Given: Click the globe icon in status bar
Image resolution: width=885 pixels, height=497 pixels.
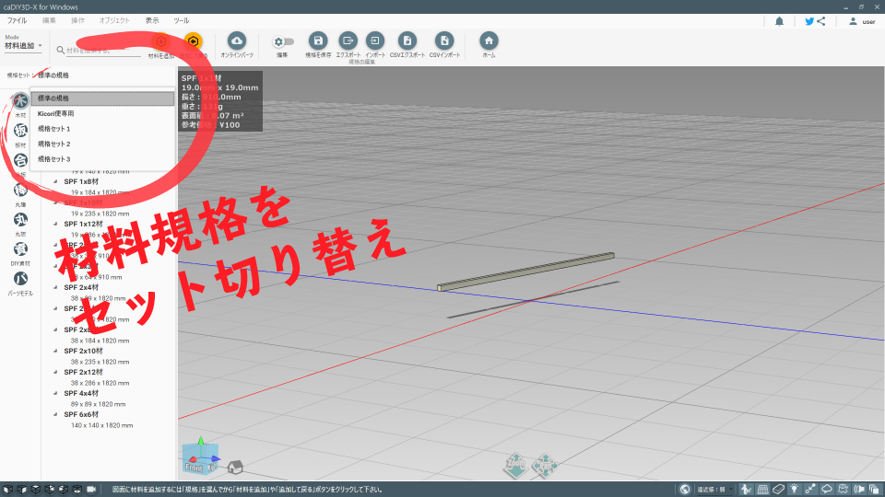Looking at the screenshot, I should click(685, 489).
